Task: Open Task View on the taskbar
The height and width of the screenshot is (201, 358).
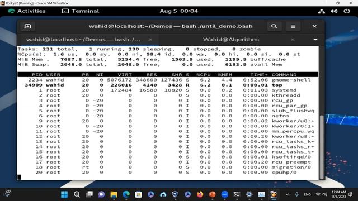Action: click(x=89, y=194)
